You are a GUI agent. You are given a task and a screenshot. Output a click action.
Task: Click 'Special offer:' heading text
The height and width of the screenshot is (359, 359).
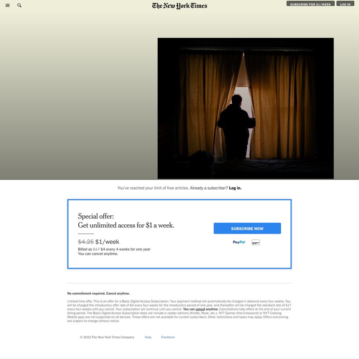point(96,216)
